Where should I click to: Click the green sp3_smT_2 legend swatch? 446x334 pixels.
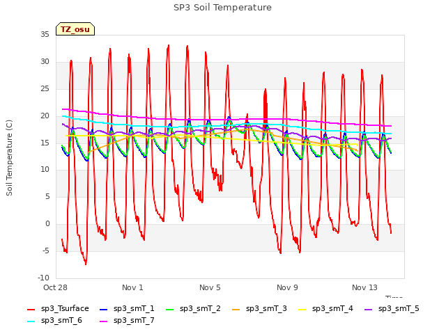pyautogui.click(x=170, y=309)
